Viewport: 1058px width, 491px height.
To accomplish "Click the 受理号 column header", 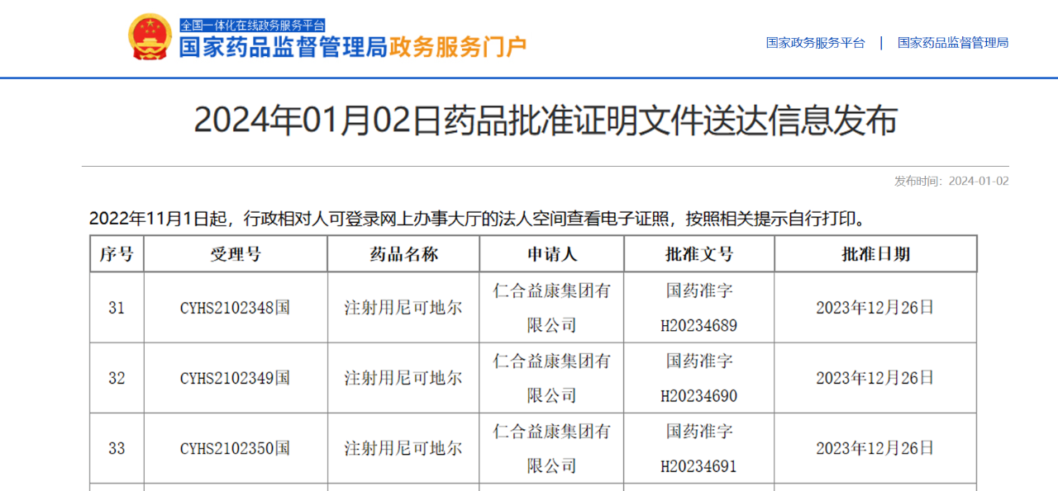I will click(236, 254).
